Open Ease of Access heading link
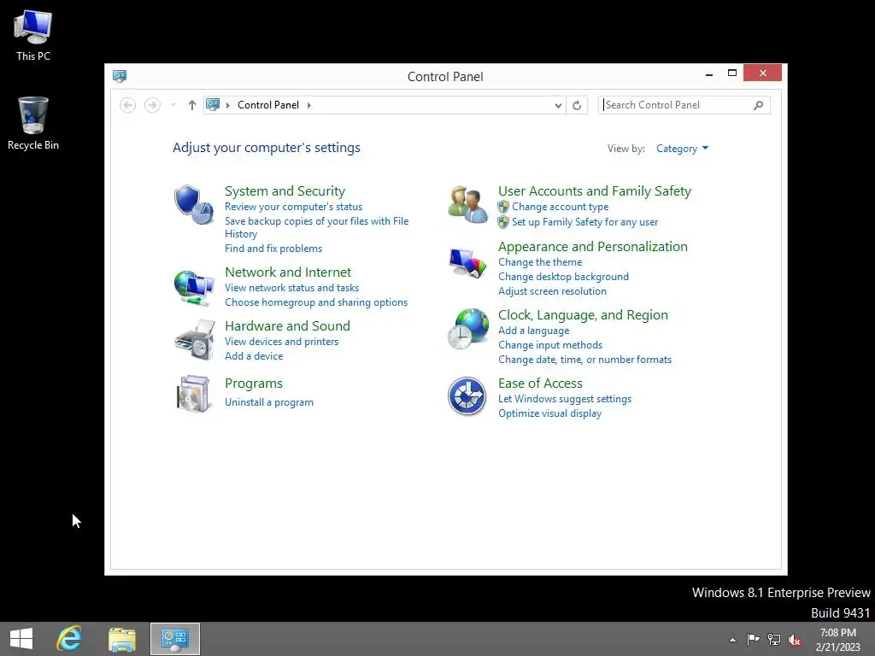The height and width of the screenshot is (656, 875). pyautogui.click(x=540, y=384)
